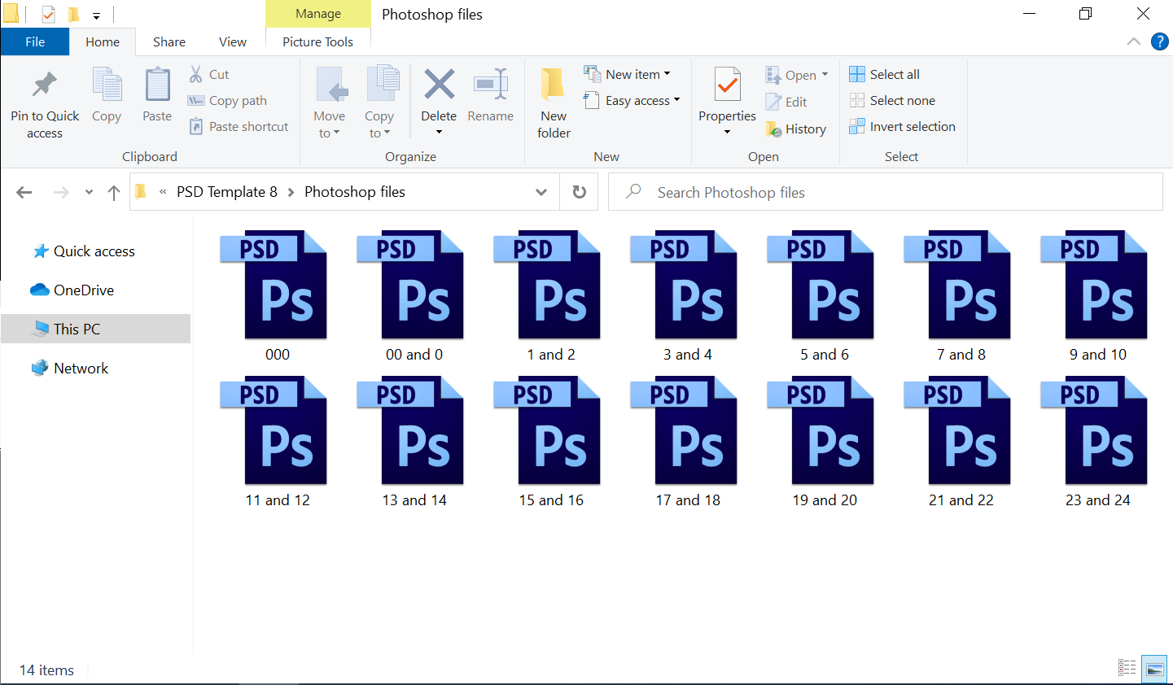The image size is (1173, 685).
Task: Refresh the Photoshop files folder
Action: 580,192
